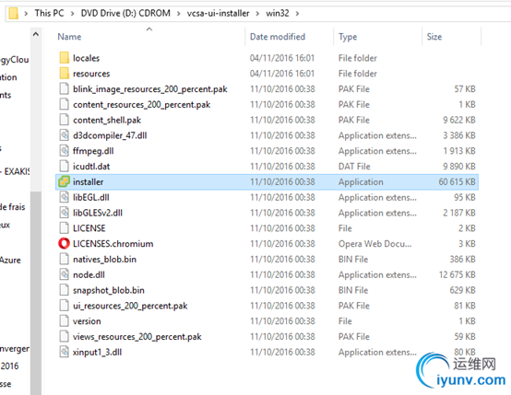
Task: Click the locales folder icon
Action: point(65,58)
